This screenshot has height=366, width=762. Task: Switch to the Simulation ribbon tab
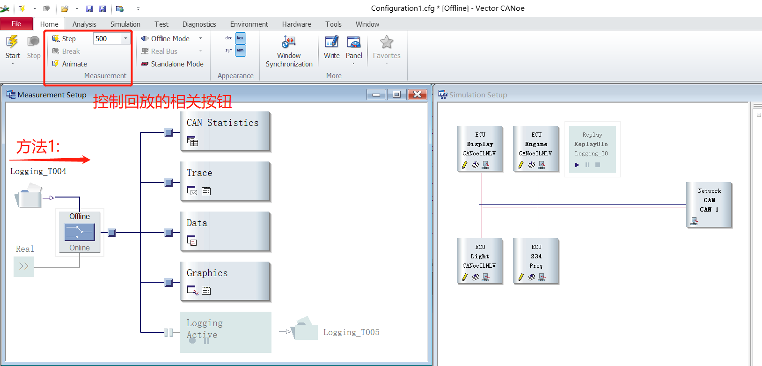[125, 24]
